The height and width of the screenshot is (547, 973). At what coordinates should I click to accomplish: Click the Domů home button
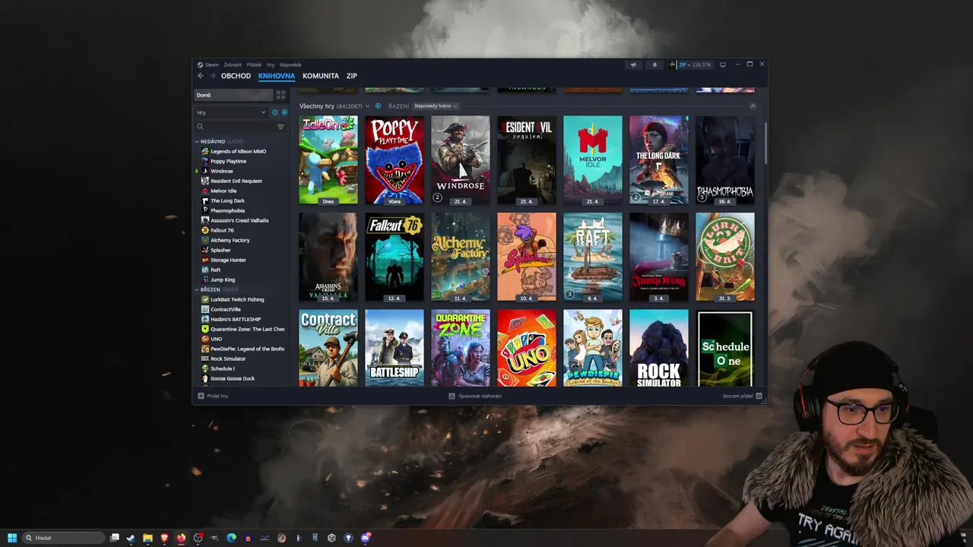pyautogui.click(x=233, y=95)
